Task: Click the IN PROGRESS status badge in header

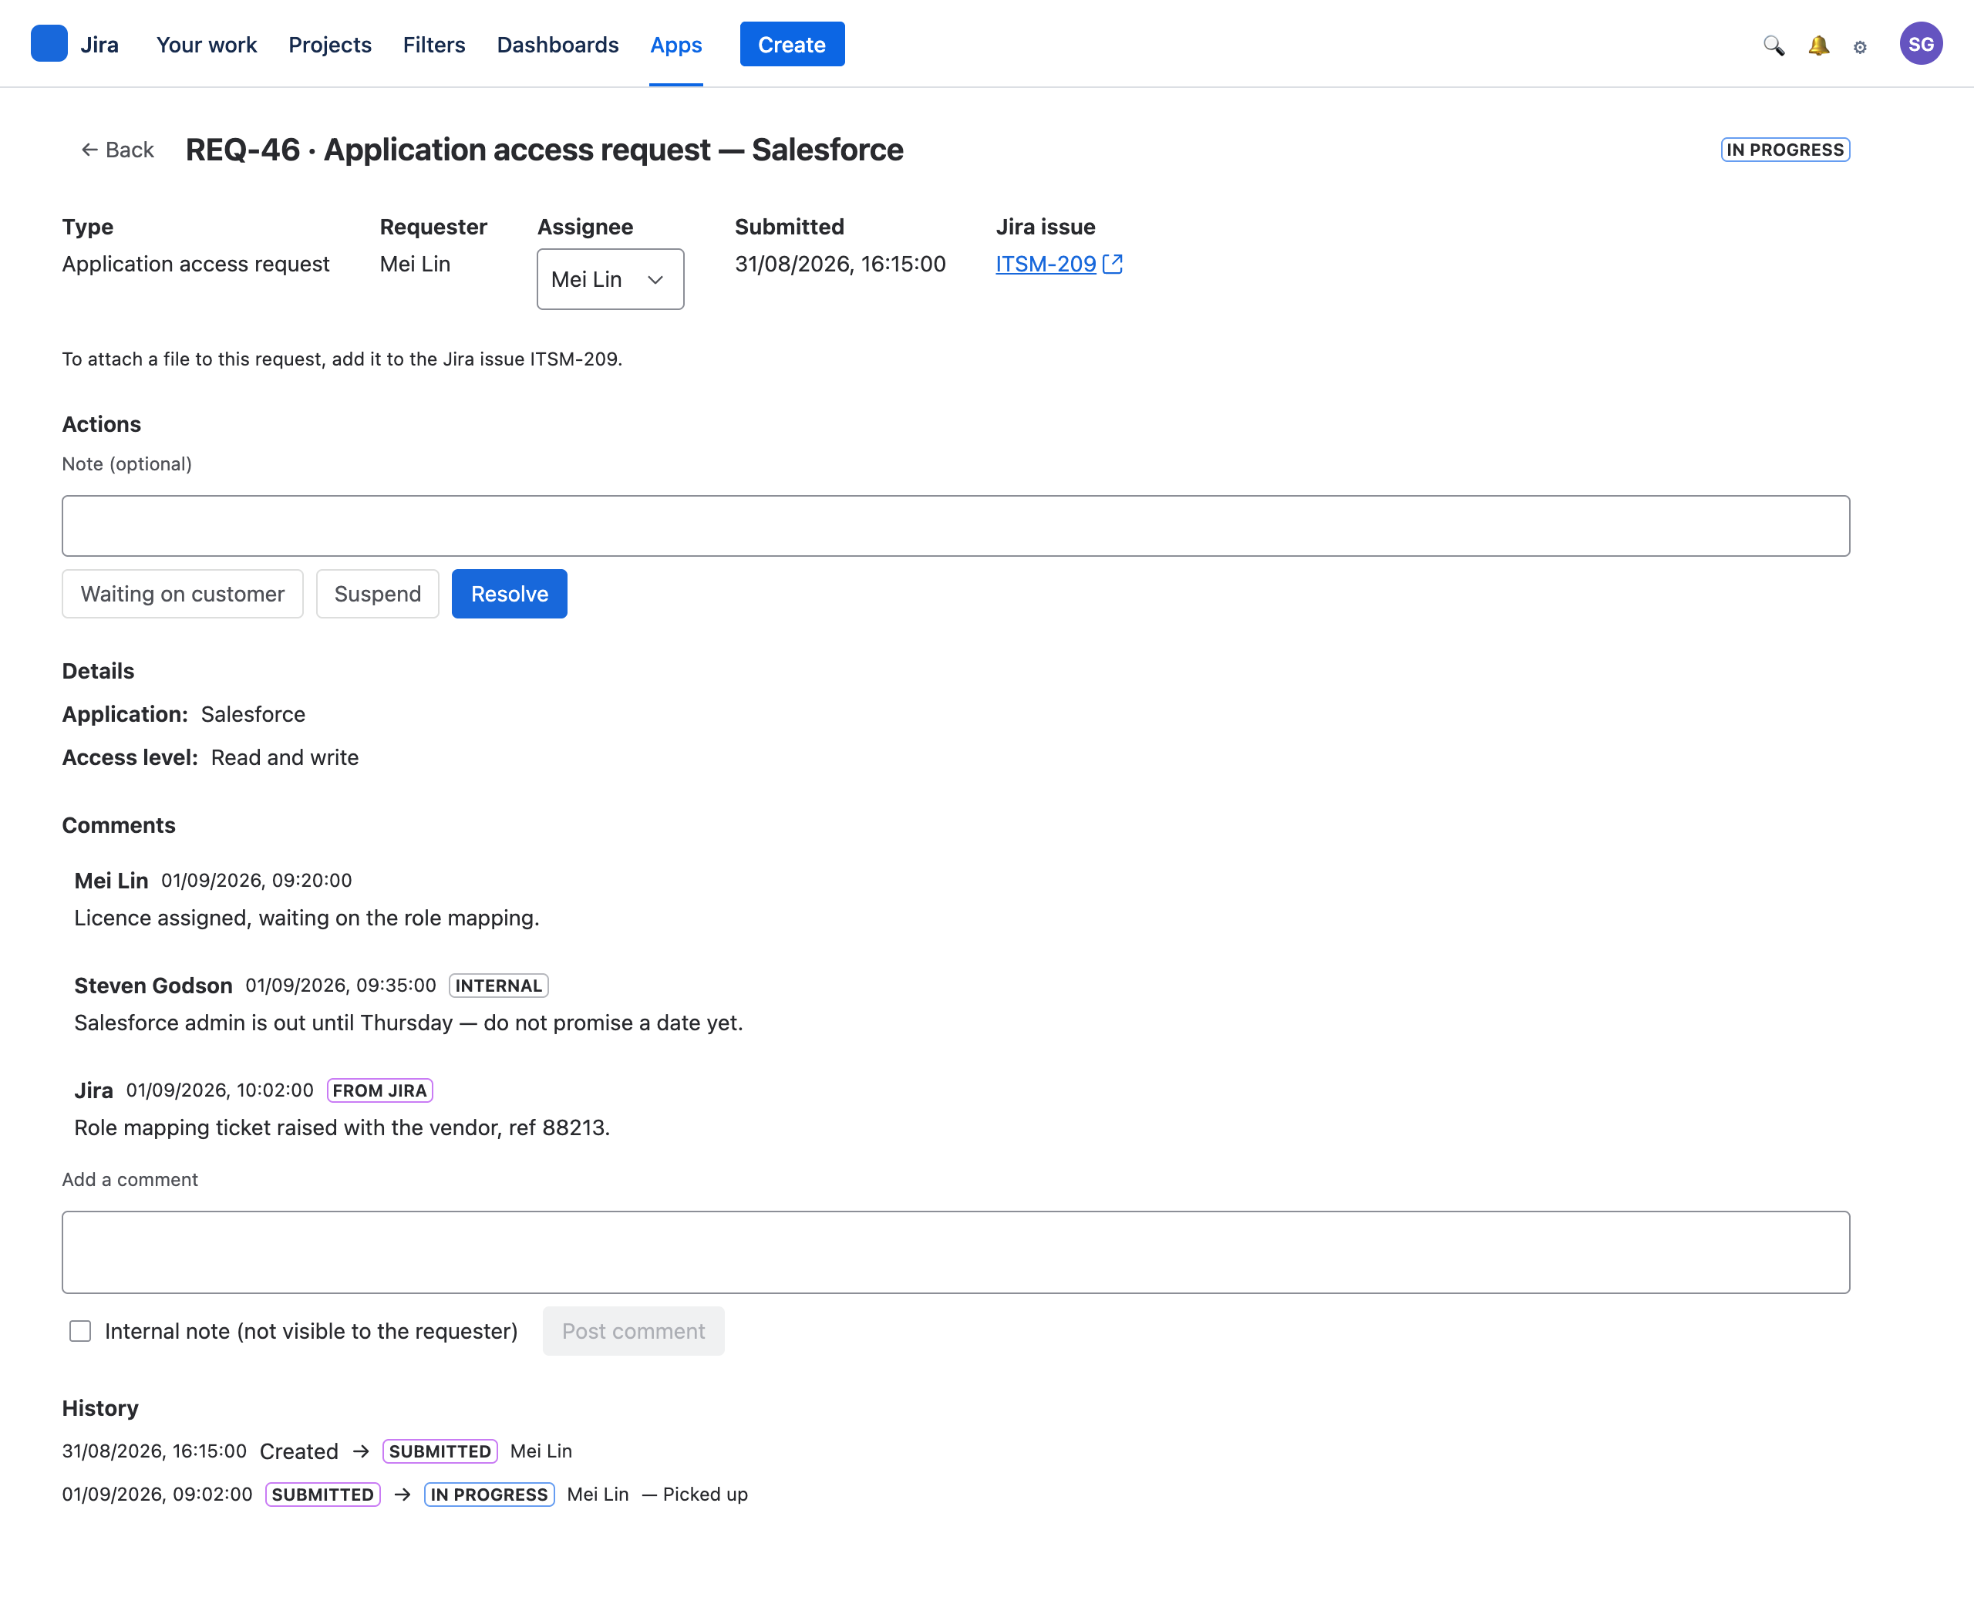Action: pyautogui.click(x=1785, y=150)
